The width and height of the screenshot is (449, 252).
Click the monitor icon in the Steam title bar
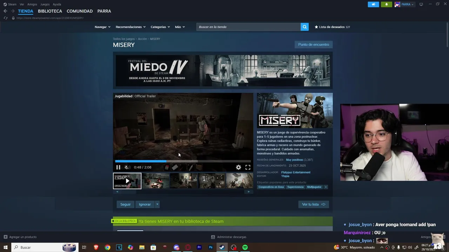pyautogui.click(x=421, y=4)
